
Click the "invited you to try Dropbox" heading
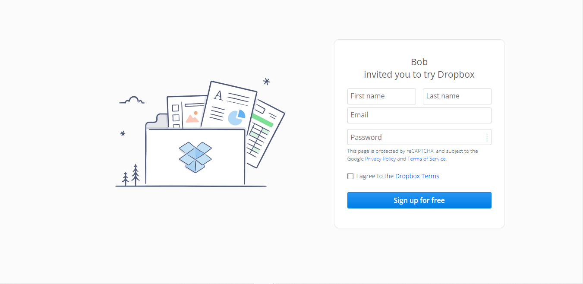pyautogui.click(x=419, y=75)
